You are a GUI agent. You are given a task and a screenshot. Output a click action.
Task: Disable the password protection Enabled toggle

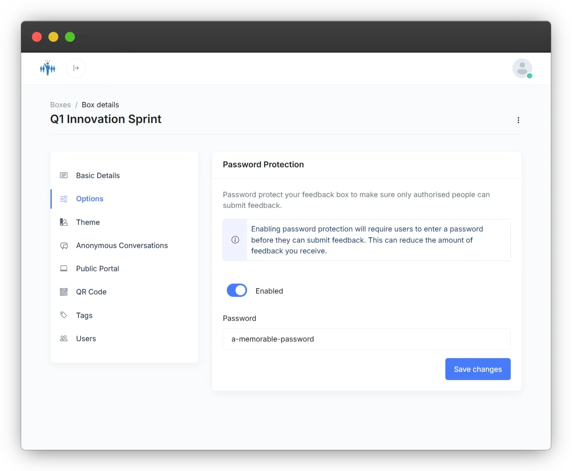[237, 291]
